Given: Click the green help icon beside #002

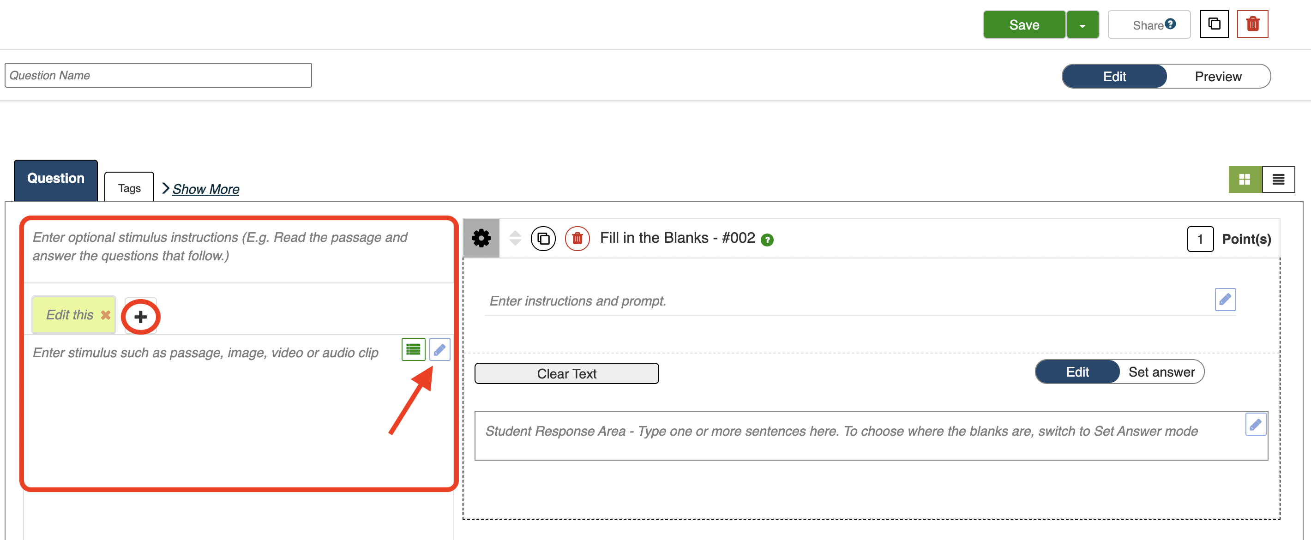Looking at the screenshot, I should (x=766, y=240).
